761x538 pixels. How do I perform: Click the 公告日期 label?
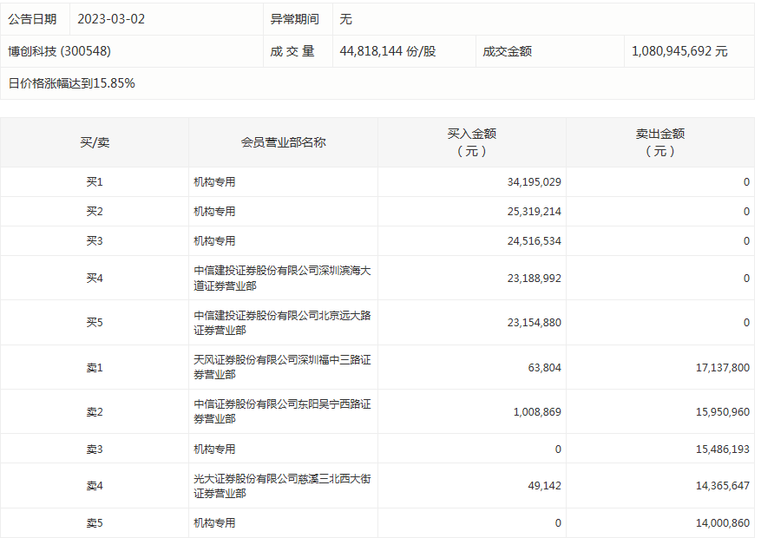click(32, 19)
